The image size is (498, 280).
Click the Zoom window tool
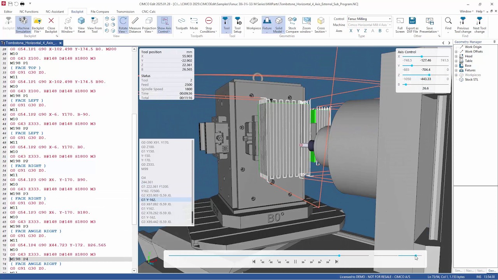click(x=307, y=25)
